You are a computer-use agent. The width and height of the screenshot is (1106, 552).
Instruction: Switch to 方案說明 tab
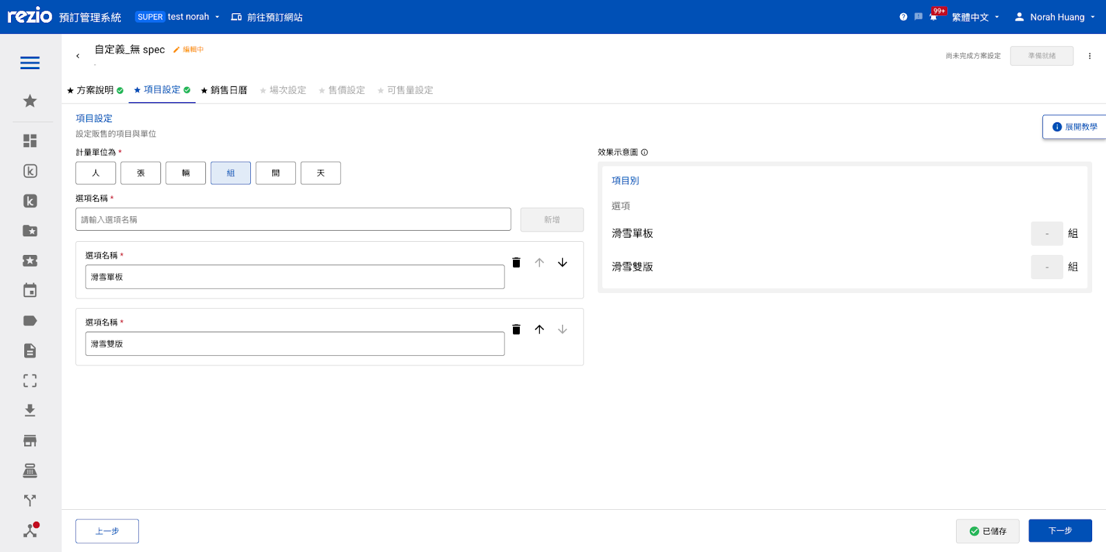click(95, 90)
